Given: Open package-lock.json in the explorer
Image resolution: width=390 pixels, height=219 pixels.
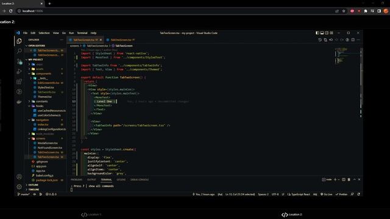Looking at the screenshot, I should (47, 180).
